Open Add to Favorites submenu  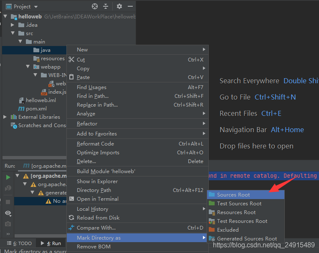(137, 134)
